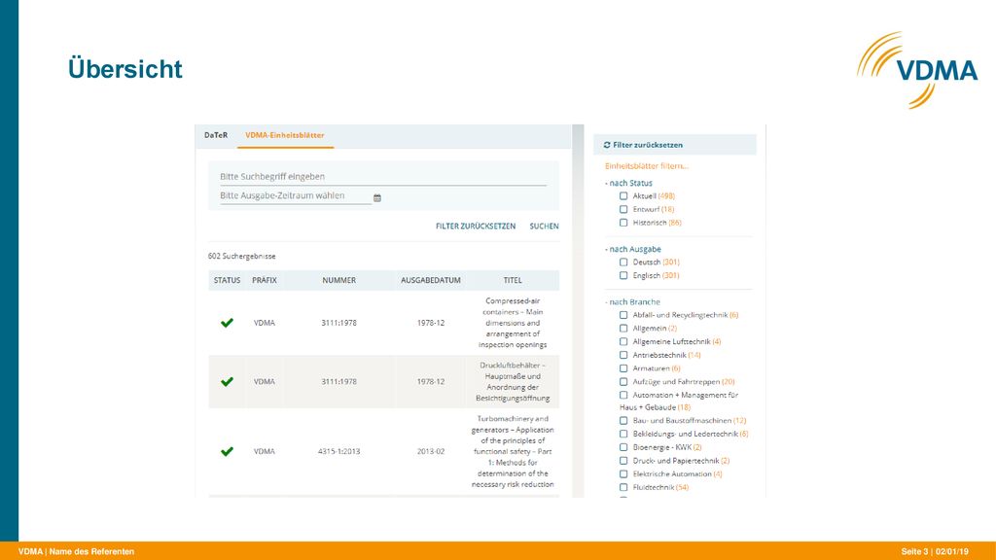The width and height of the screenshot is (996, 560).
Task: Click the uppercase FILTER ZURÜCKSETZEN link beside SUCHEN
Action: click(x=476, y=226)
